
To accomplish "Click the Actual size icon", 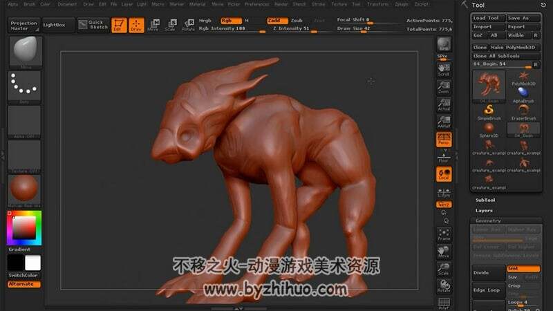I will pos(444,105).
